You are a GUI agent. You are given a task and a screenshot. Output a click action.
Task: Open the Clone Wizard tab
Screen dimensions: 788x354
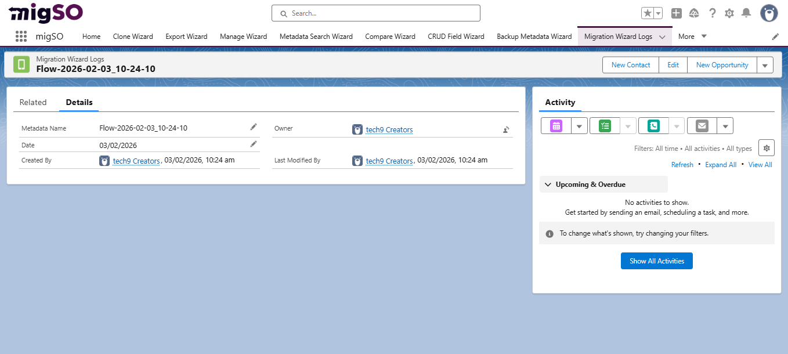pos(133,36)
